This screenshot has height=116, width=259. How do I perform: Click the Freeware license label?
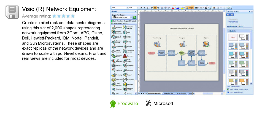point(128,103)
